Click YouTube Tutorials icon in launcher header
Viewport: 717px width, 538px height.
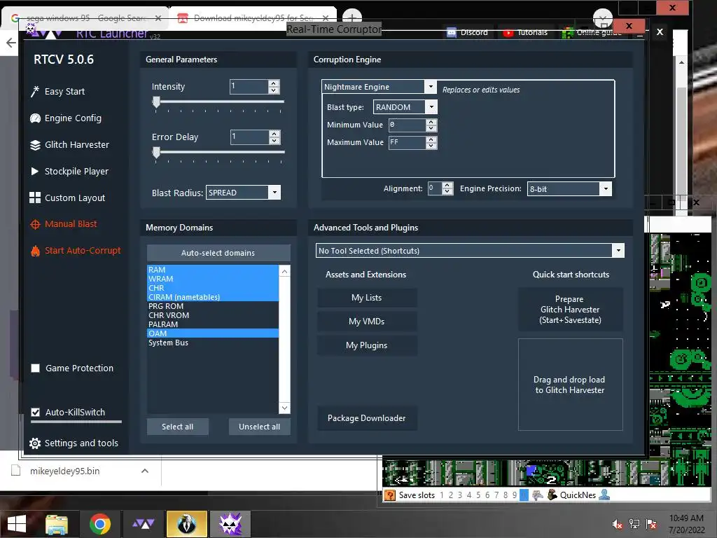508,32
